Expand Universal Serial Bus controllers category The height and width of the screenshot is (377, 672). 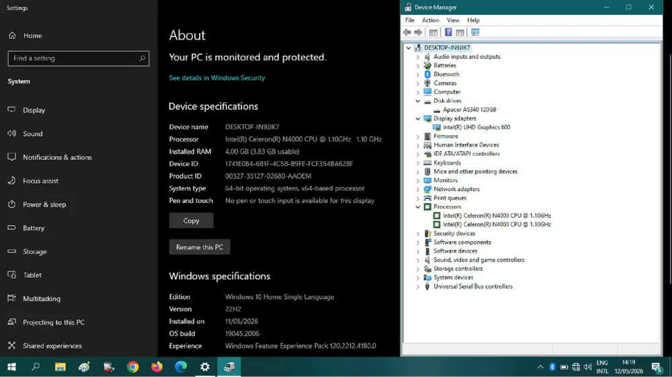point(418,286)
